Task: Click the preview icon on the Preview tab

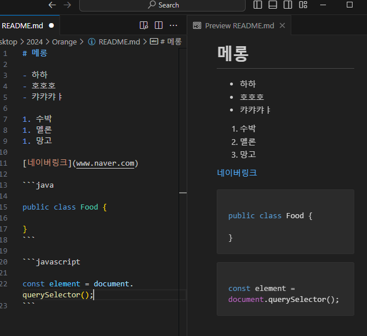Action: tap(197, 25)
